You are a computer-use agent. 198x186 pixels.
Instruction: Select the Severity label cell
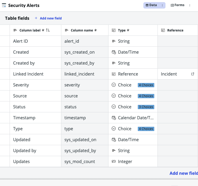click(35, 85)
